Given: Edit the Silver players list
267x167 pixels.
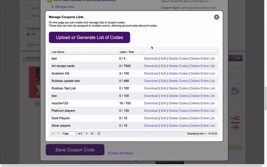Looking at the screenshot, I should [163, 126].
